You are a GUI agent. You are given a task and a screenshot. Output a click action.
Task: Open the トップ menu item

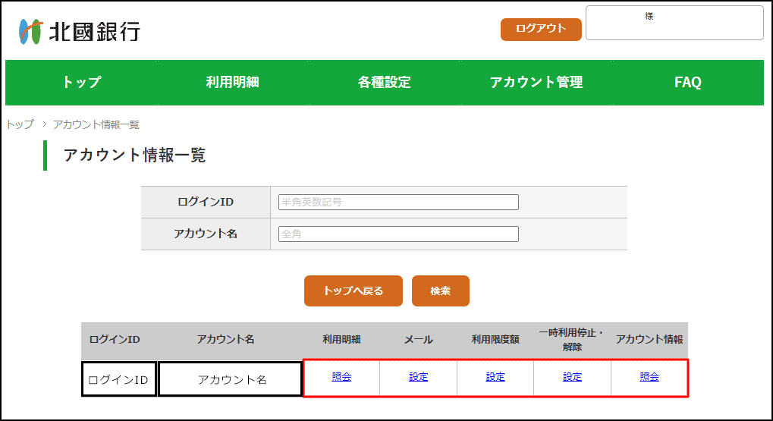[x=81, y=83]
